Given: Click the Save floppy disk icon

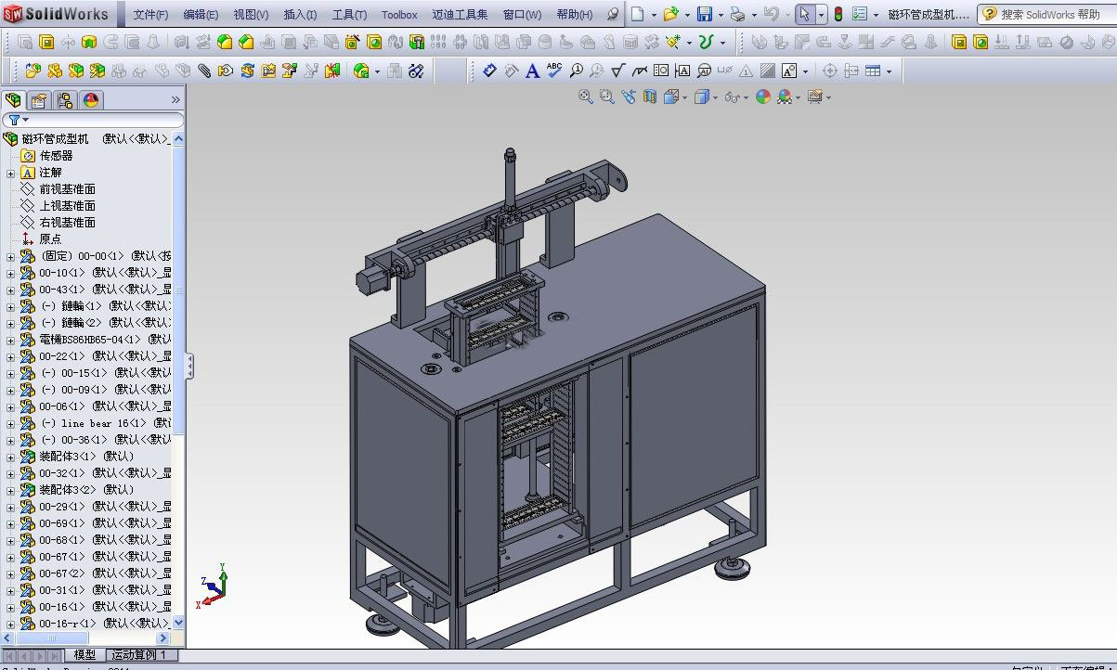Looking at the screenshot, I should (x=704, y=15).
